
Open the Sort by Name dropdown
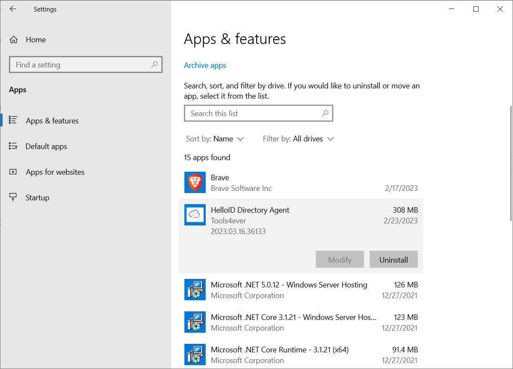click(215, 139)
